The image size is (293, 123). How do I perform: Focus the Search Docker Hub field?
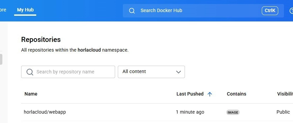click(203, 11)
